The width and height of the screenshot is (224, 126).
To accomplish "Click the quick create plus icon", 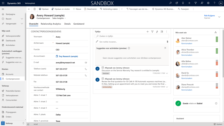I will click(189, 3).
